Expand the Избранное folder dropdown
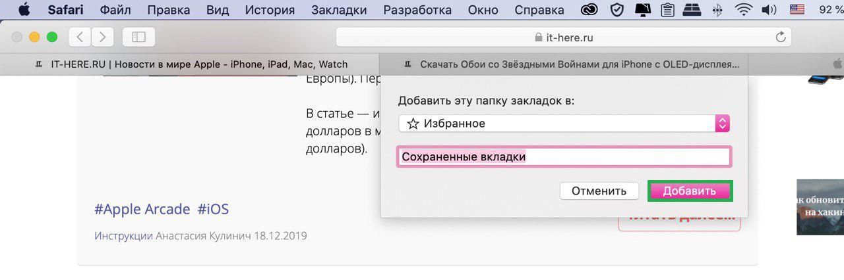The height and width of the screenshot is (280, 844). [x=722, y=124]
